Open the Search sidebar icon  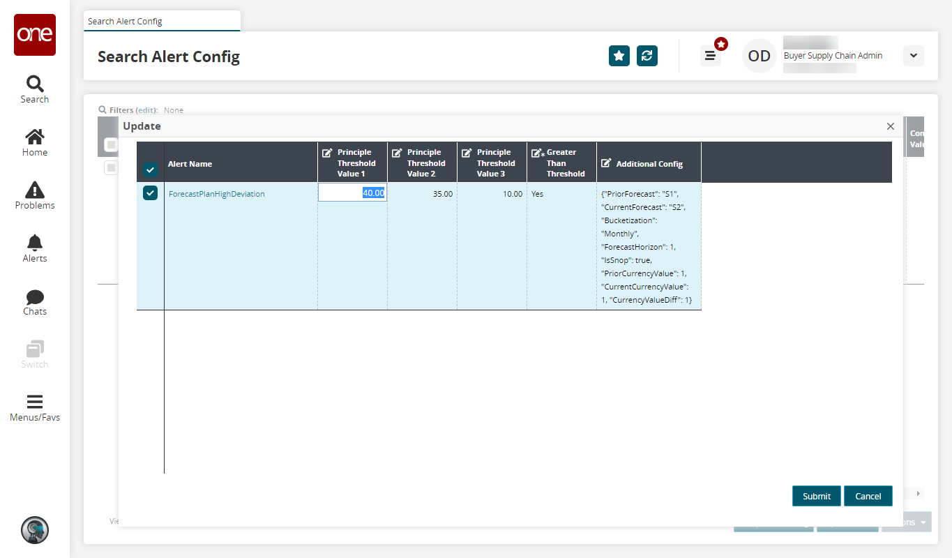click(x=35, y=89)
